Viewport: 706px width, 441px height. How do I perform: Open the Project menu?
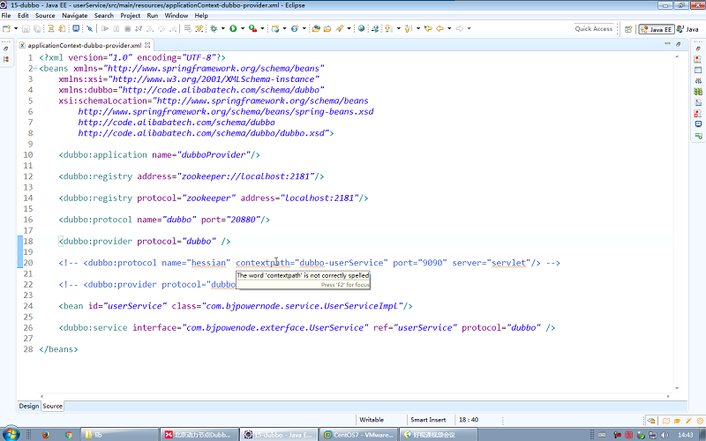[130, 16]
